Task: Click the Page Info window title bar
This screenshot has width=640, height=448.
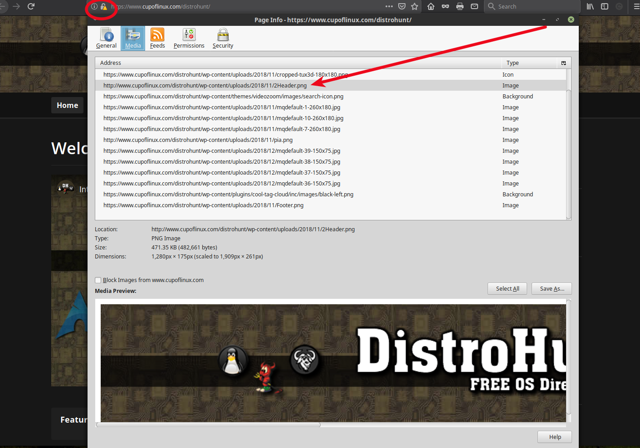Action: [x=333, y=20]
